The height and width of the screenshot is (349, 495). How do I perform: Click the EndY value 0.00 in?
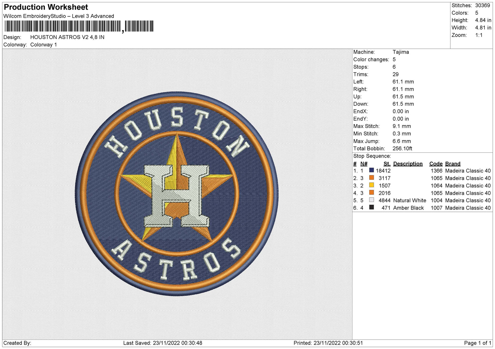point(401,119)
